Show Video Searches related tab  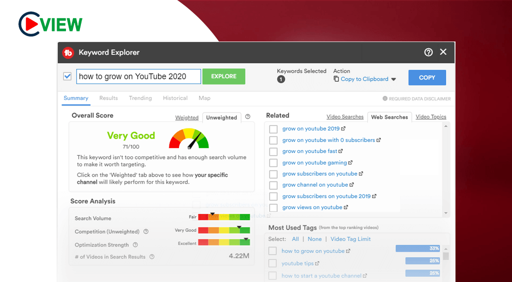(345, 117)
